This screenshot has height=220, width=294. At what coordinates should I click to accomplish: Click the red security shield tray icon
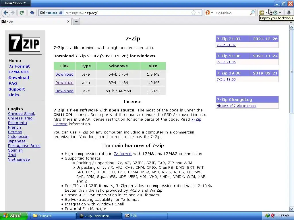coord(273,216)
